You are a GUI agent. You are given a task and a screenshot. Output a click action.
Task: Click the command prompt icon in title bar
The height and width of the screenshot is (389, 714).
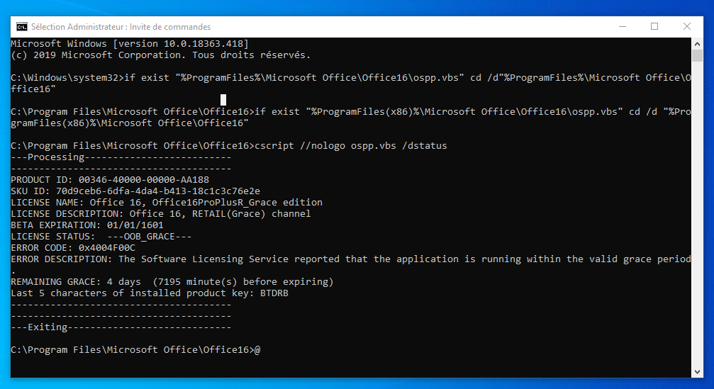(21, 27)
